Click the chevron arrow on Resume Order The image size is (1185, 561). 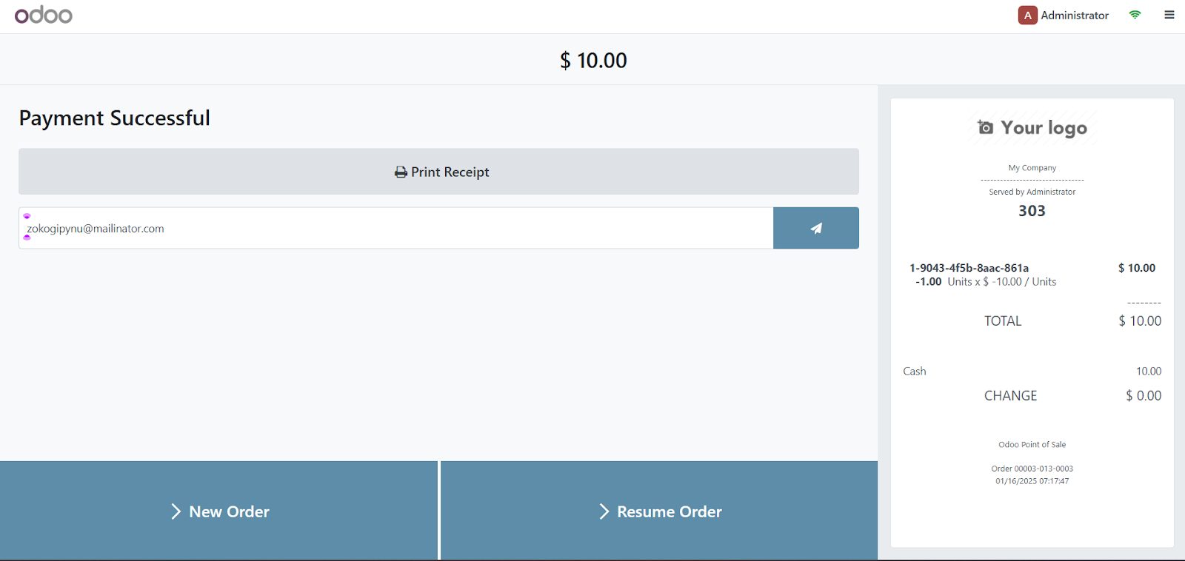[x=603, y=511]
